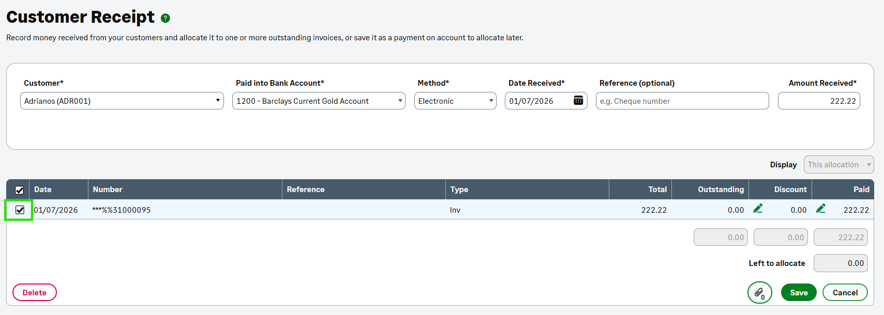Untick the checkbox for invoice ***%%31000095
This screenshot has width=884, height=315.
pyautogui.click(x=20, y=210)
